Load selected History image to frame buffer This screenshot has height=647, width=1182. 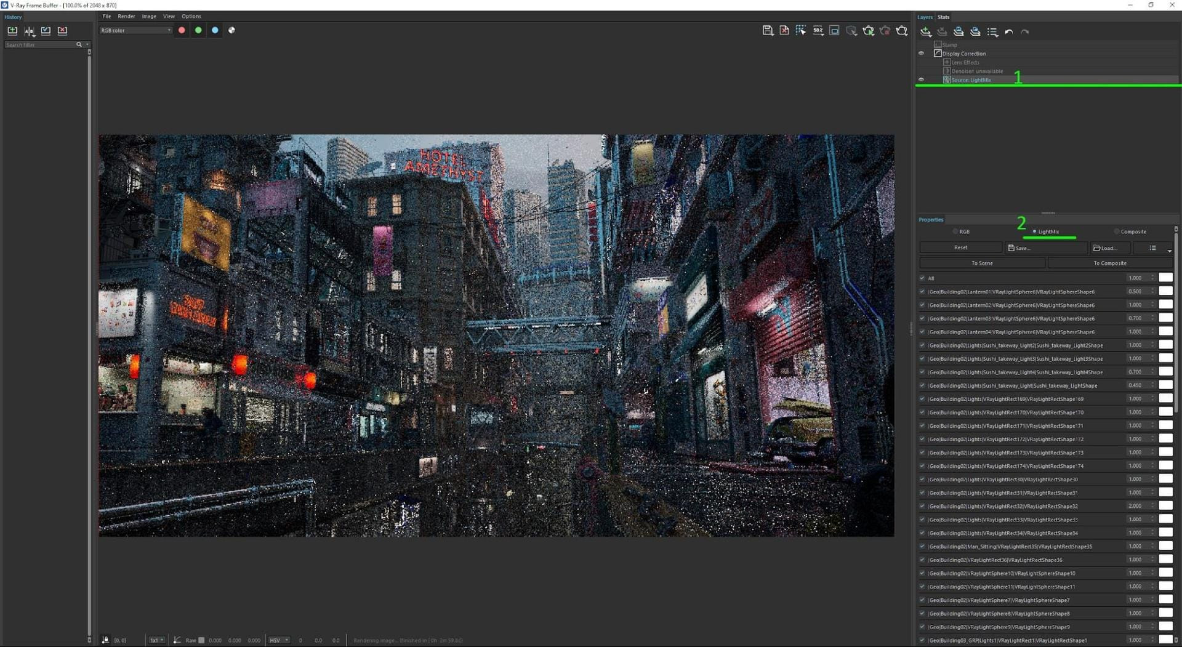(x=46, y=31)
